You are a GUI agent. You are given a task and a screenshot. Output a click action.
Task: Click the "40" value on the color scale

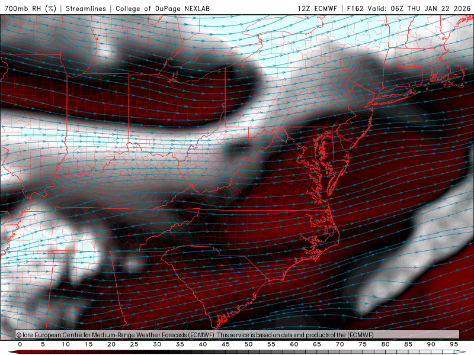point(203,344)
